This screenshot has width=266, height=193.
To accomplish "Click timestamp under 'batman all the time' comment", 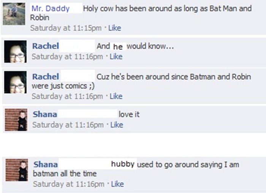I will click(x=68, y=184).
